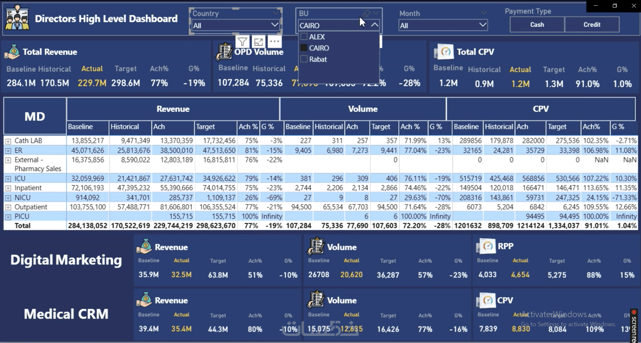The width and height of the screenshot is (641, 343).
Task: Click the Directors High Level Dashboard title
Action: point(106,18)
